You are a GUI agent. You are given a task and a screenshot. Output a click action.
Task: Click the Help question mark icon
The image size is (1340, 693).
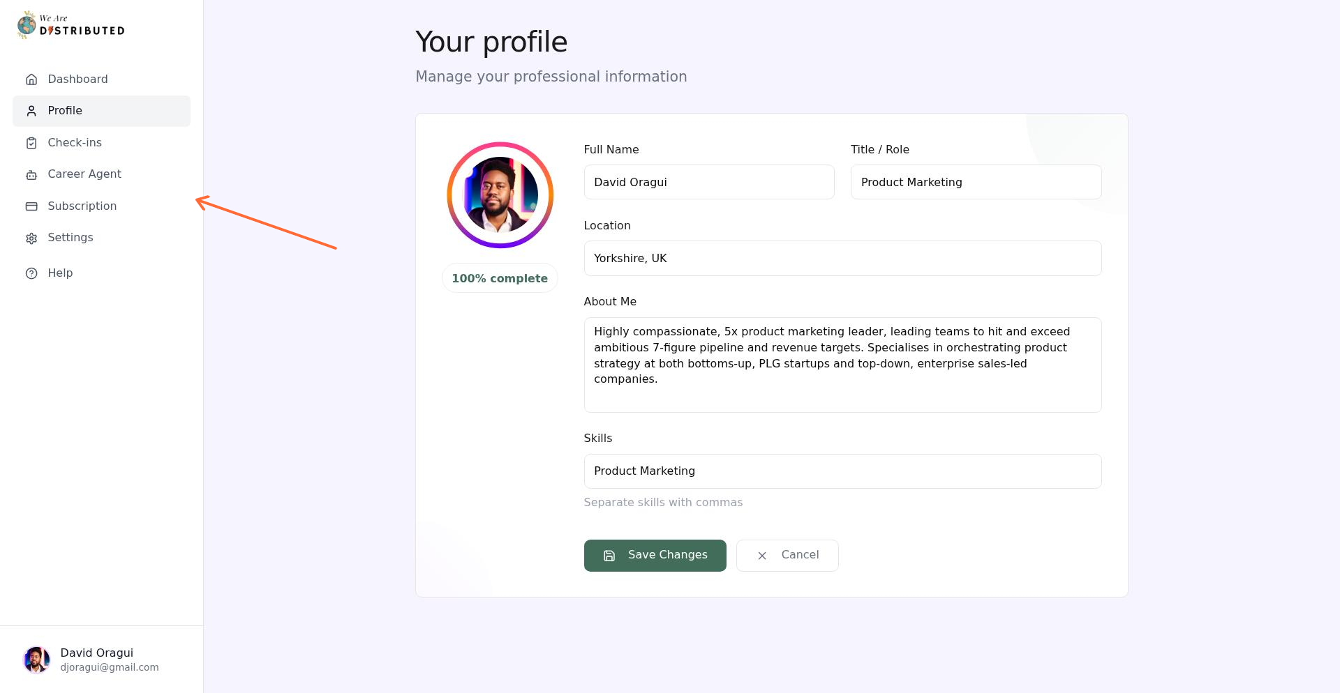(31, 273)
